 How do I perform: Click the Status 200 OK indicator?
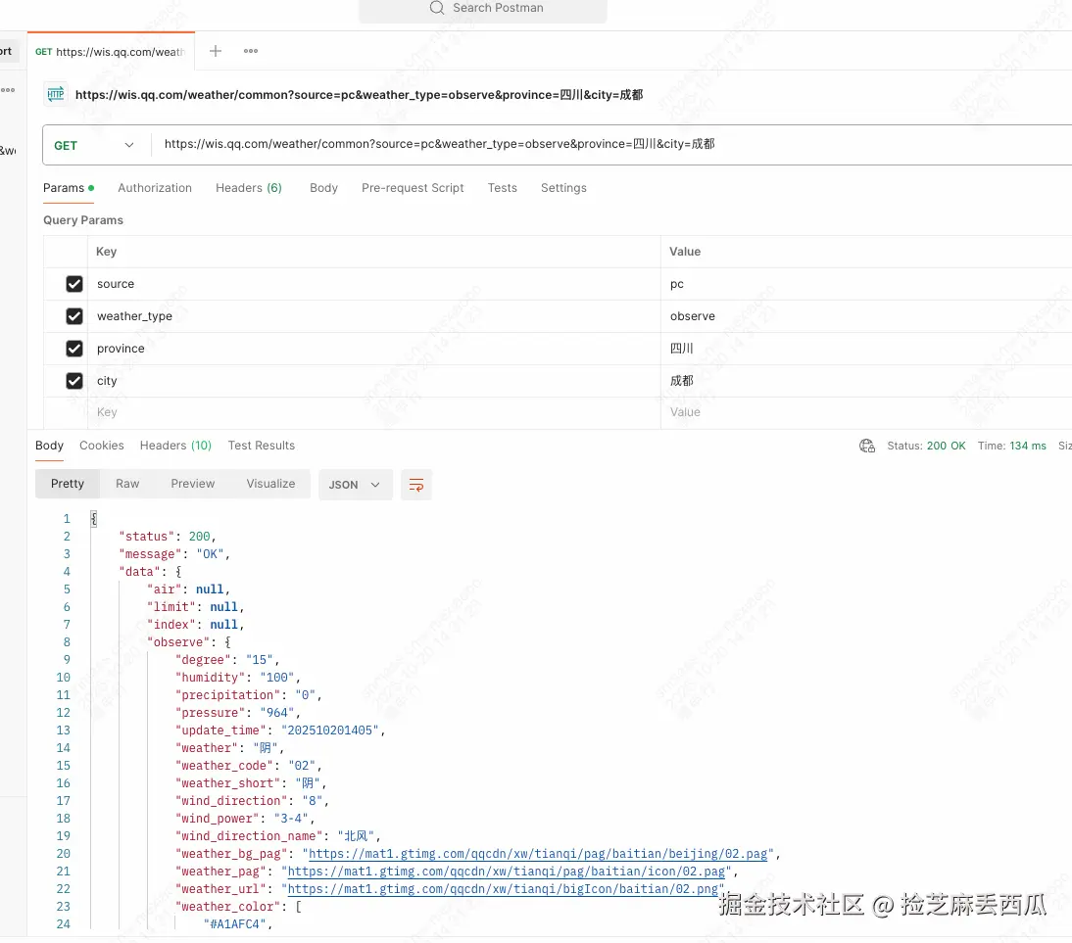pyautogui.click(x=926, y=446)
